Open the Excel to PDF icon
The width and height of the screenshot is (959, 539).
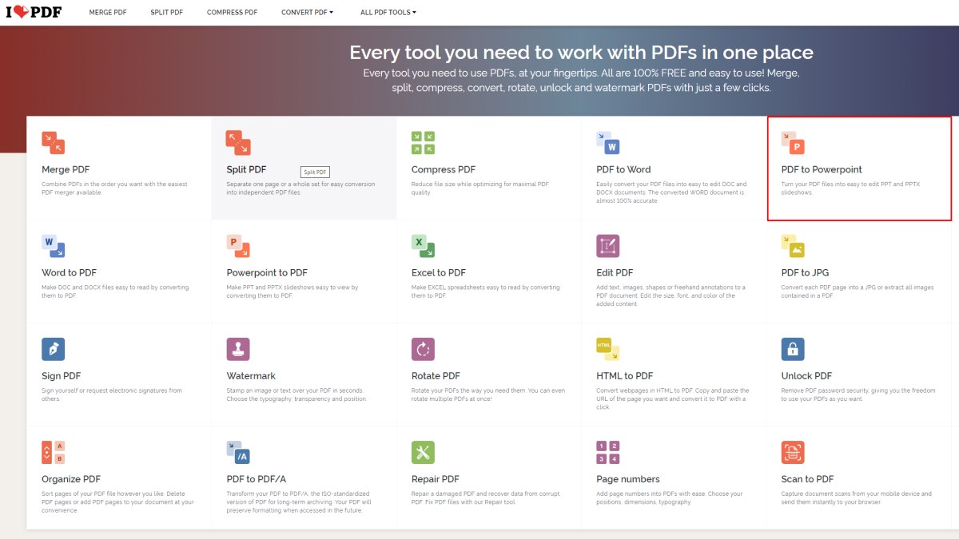click(423, 246)
